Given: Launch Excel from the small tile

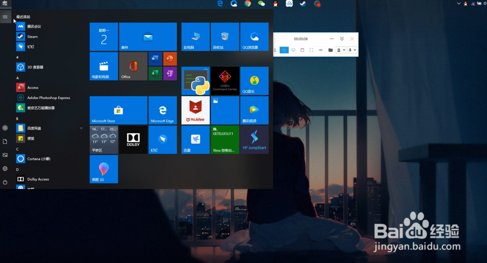Looking at the screenshot, I should [x=155, y=74].
